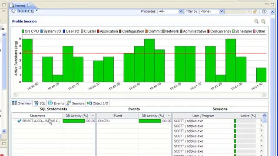This screenshot has height=156, width=278.
Task: Open the Object I/O tab
Action: tap(97, 103)
